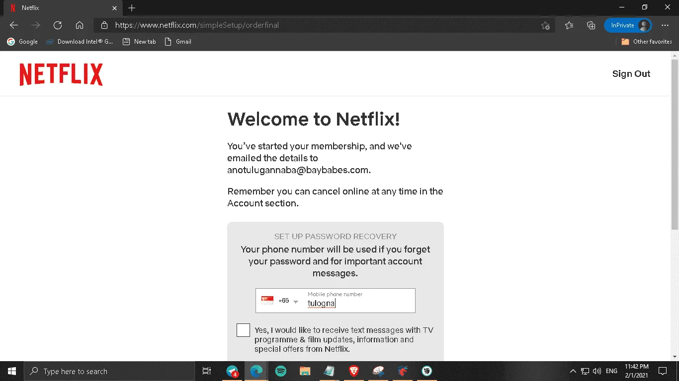
Task: Show hidden system tray icons
Action: (573, 371)
